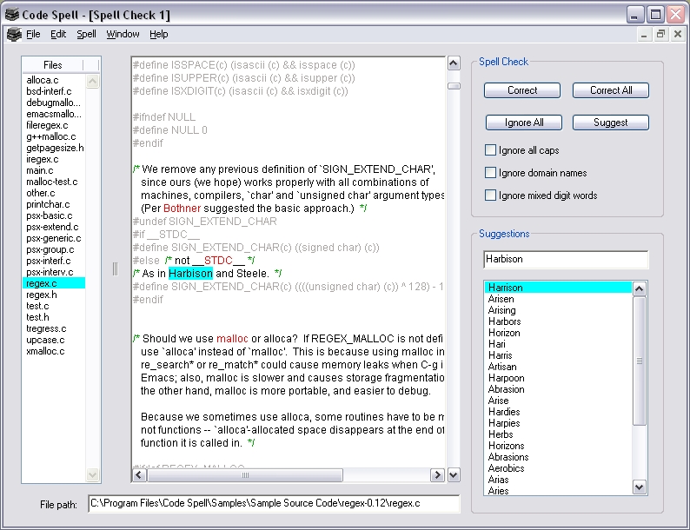Click the Files column header
690x530 pixels.
coord(52,65)
